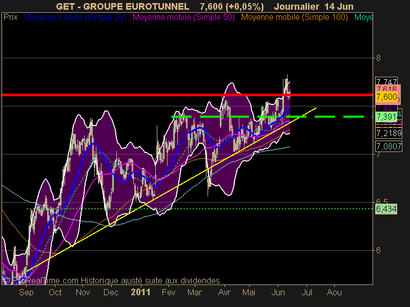The width and height of the screenshot is (410, 307).
Task: Click the cyan 7,0807 price tag
Action: [x=388, y=146]
